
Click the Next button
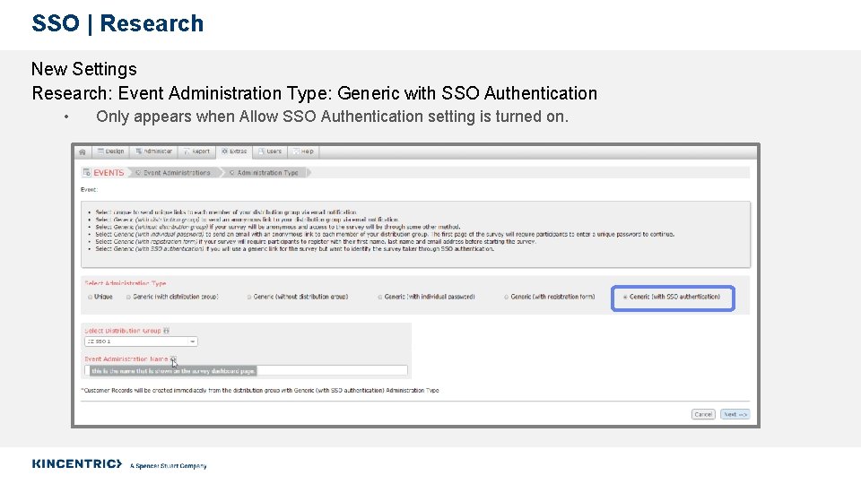point(735,414)
